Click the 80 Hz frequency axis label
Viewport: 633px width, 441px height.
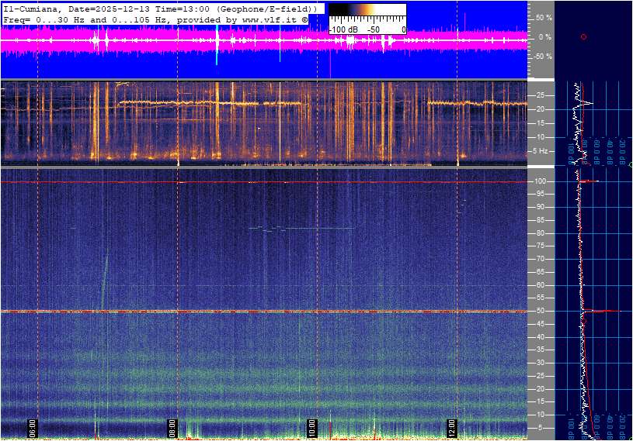tap(542, 233)
